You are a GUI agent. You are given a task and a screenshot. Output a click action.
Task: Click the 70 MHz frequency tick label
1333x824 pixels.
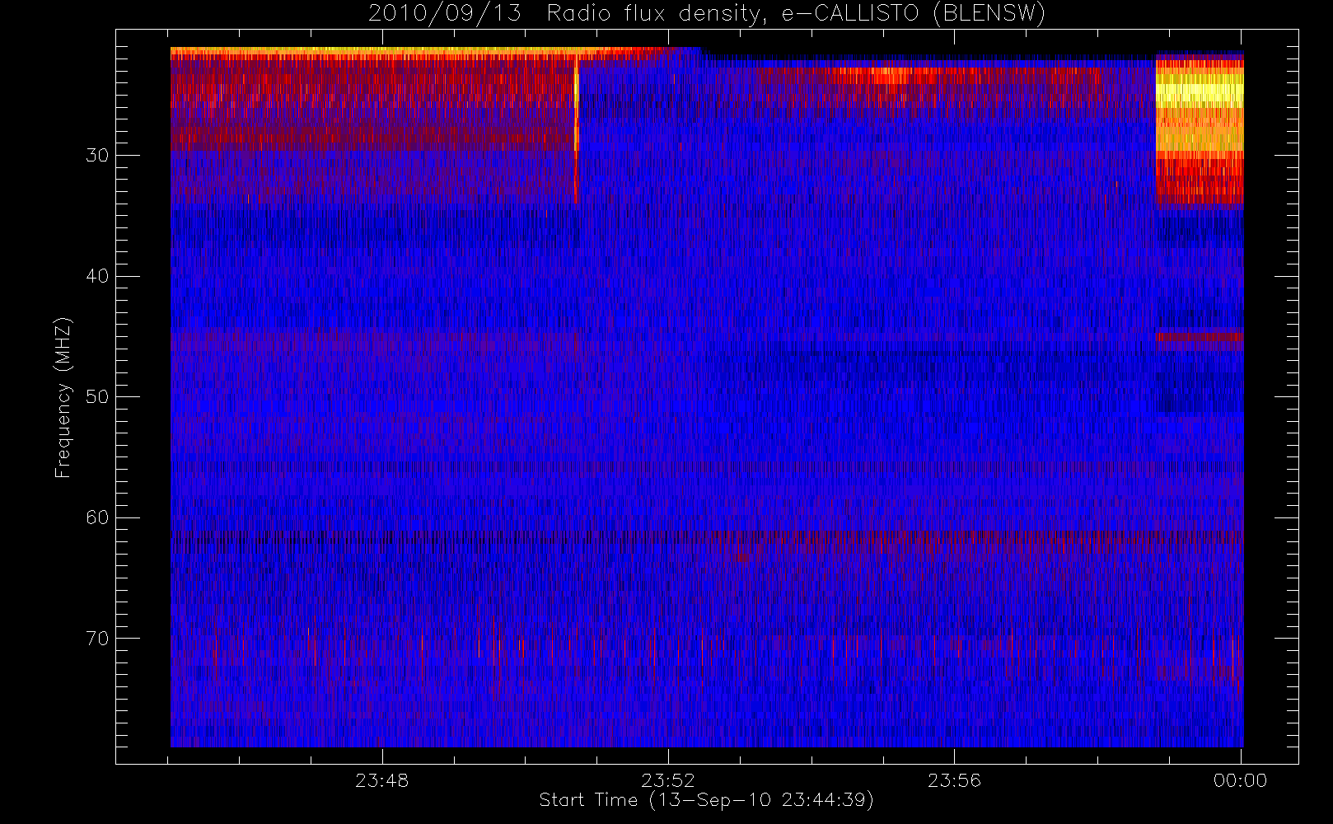point(97,639)
